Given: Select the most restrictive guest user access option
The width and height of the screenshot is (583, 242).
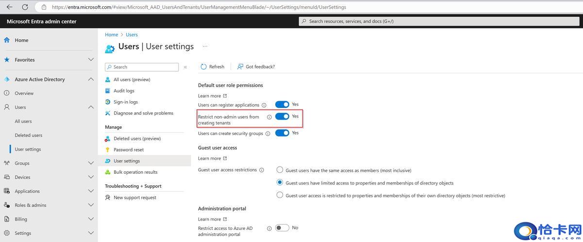Looking at the screenshot, I should tap(280, 196).
